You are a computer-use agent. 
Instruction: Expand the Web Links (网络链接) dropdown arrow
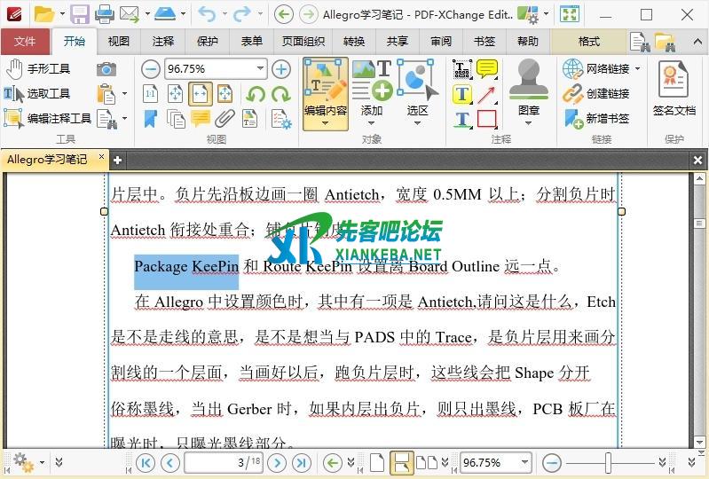click(637, 69)
